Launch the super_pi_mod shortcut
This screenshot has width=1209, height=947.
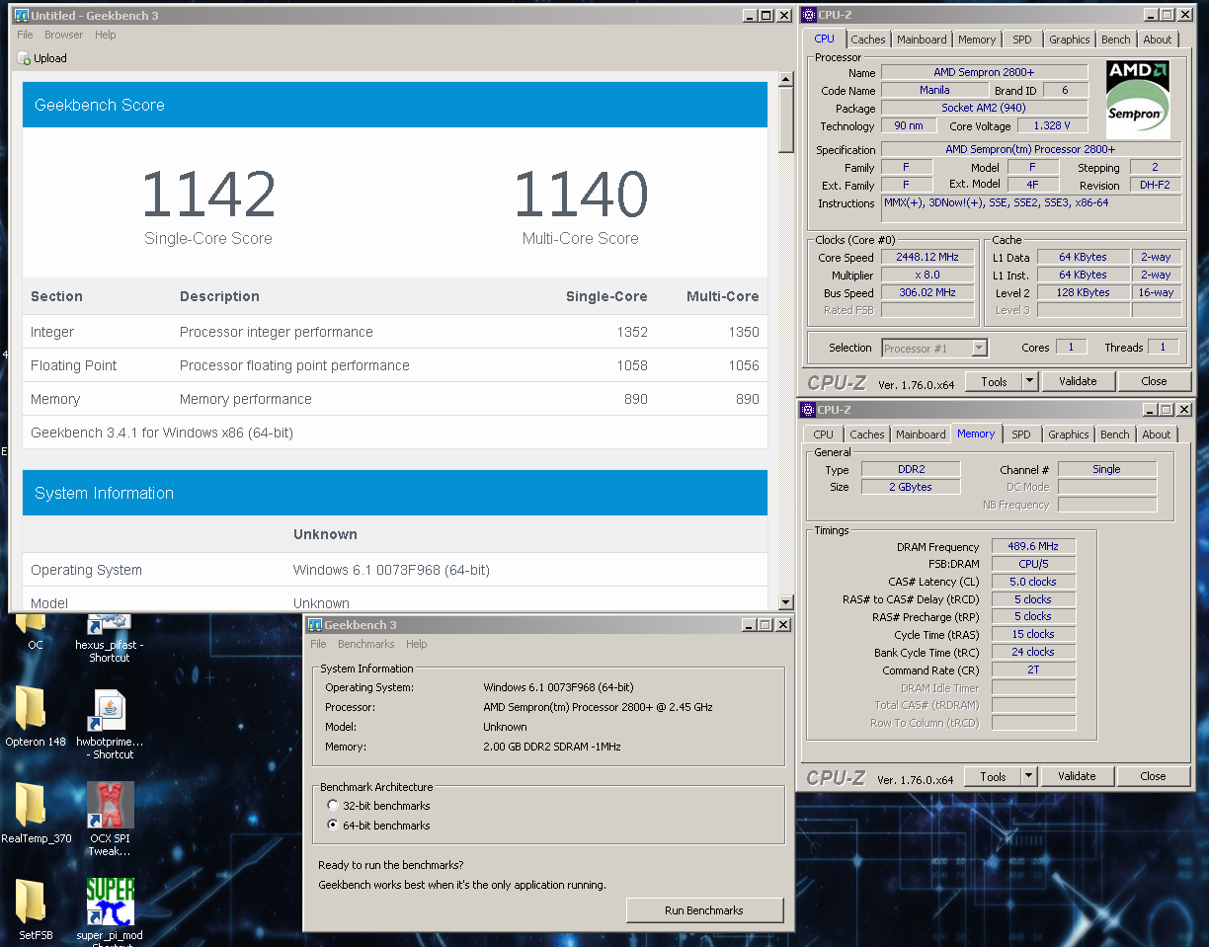click(110, 902)
